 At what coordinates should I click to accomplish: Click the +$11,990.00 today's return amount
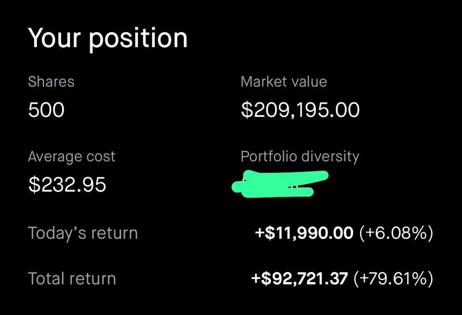pos(304,233)
